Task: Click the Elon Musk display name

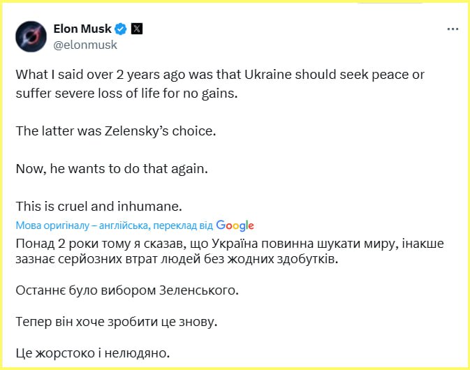Action: [x=83, y=29]
